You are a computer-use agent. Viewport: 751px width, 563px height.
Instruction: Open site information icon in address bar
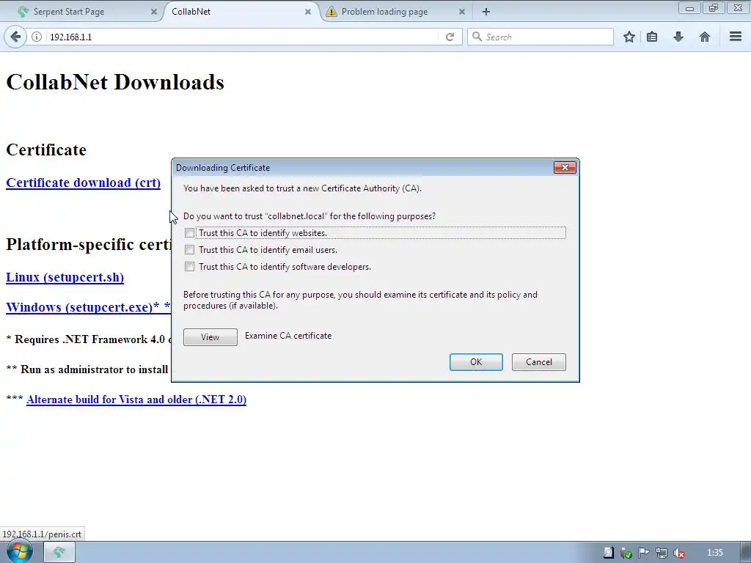point(37,37)
